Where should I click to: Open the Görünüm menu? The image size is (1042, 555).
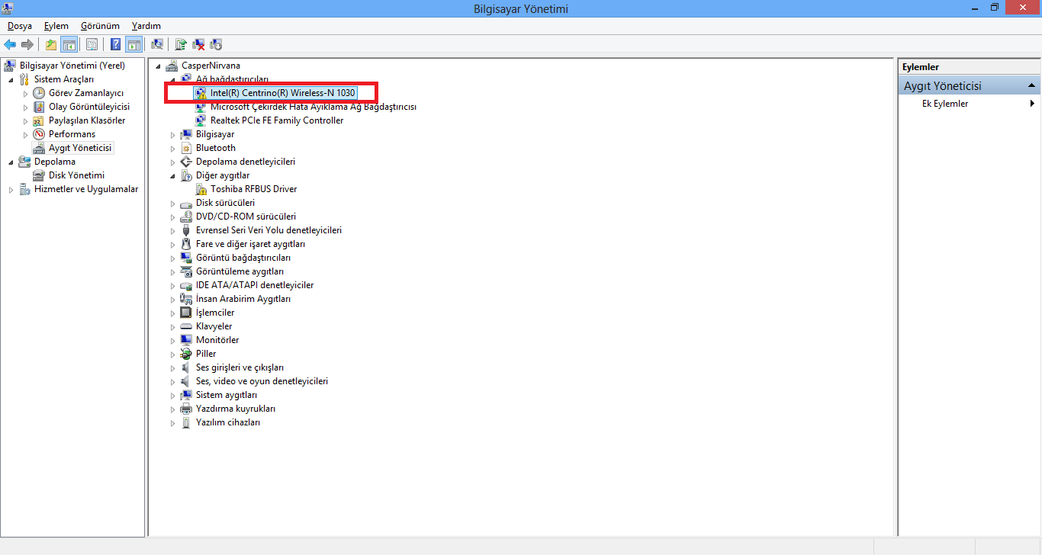click(x=100, y=26)
